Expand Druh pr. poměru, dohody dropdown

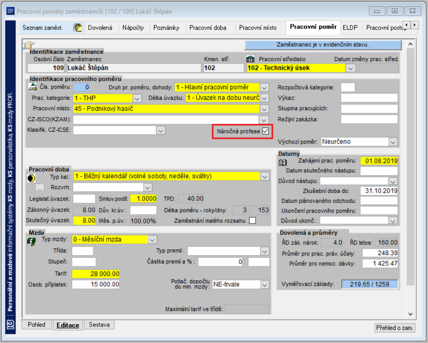[x=264, y=88]
